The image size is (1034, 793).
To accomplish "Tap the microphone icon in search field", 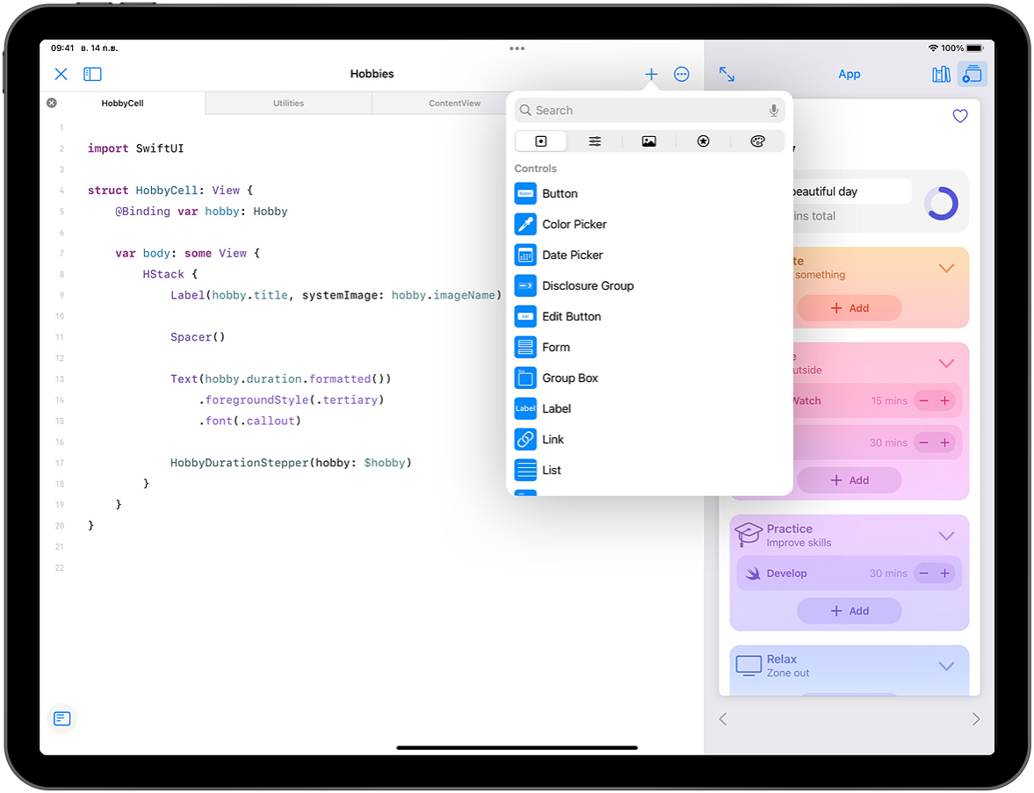I will coord(774,111).
